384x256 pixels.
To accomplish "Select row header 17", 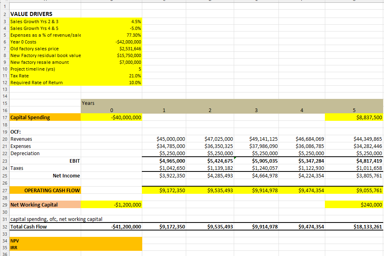I will point(4,117).
